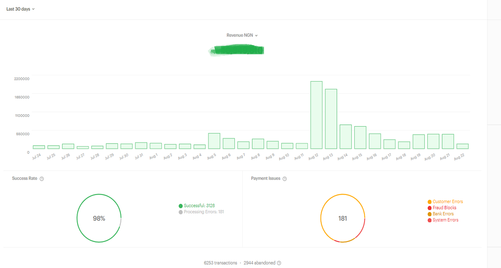Click the Fraud Blocks legend dot
Screen dimensions: 501x268
pos(429,208)
